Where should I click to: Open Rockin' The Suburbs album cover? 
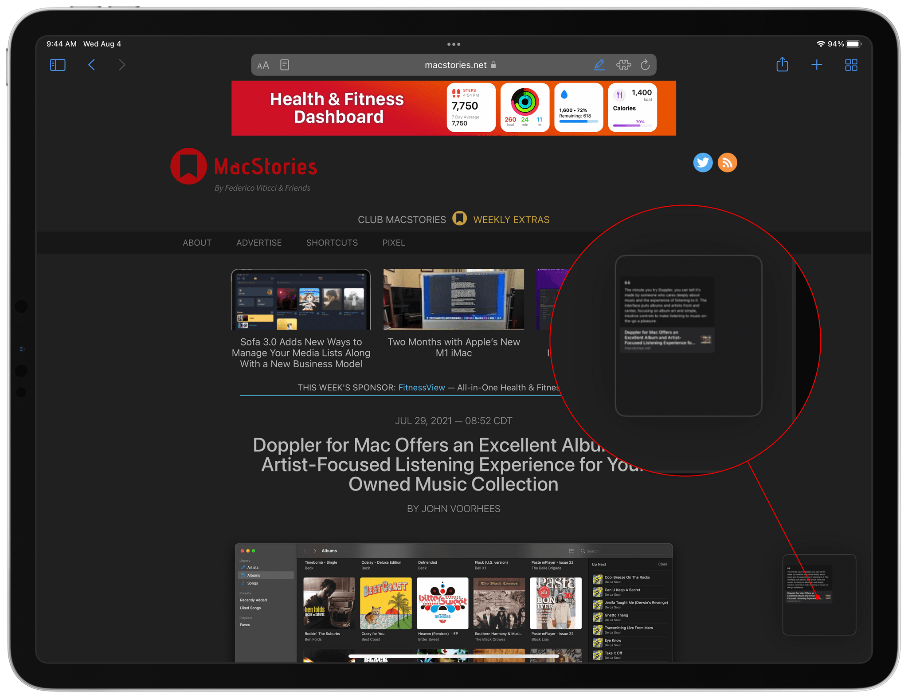(x=329, y=603)
